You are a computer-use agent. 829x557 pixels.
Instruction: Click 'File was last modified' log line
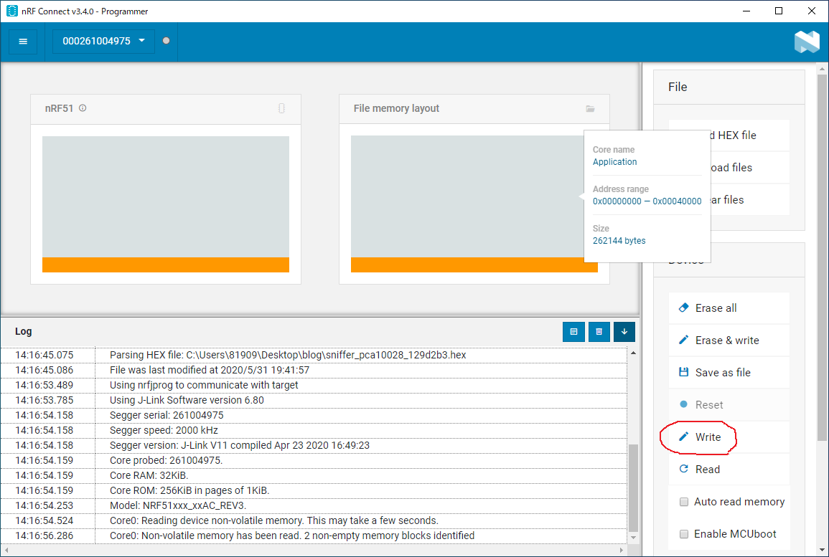pos(210,370)
